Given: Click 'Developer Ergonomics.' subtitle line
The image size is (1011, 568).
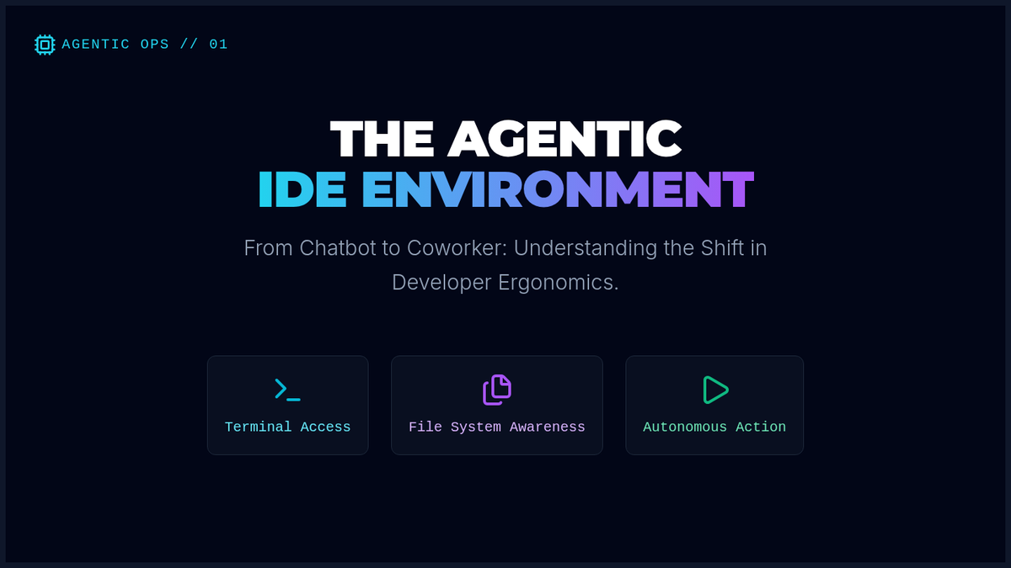Looking at the screenshot, I should pyautogui.click(x=505, y=283).
